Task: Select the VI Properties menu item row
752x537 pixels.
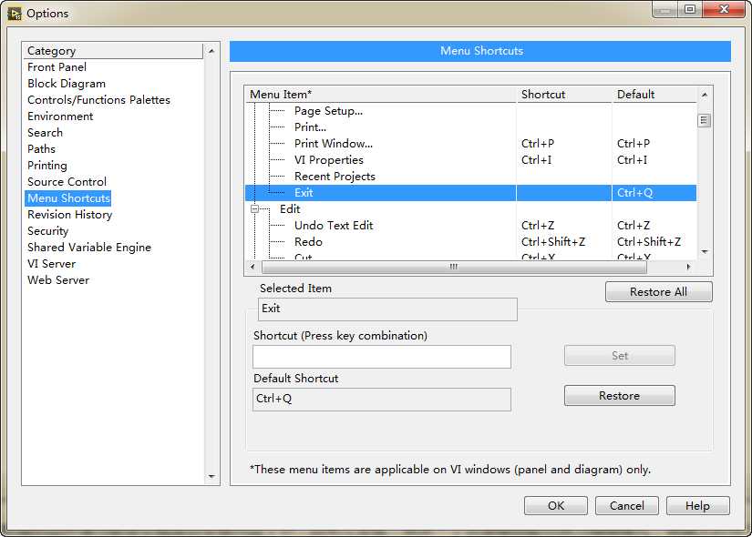Action: click(328, 160)
